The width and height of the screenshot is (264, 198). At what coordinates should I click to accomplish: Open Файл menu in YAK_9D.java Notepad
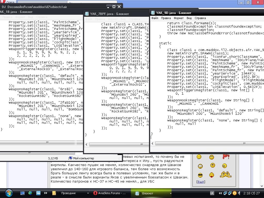click(x=155, y=18)
